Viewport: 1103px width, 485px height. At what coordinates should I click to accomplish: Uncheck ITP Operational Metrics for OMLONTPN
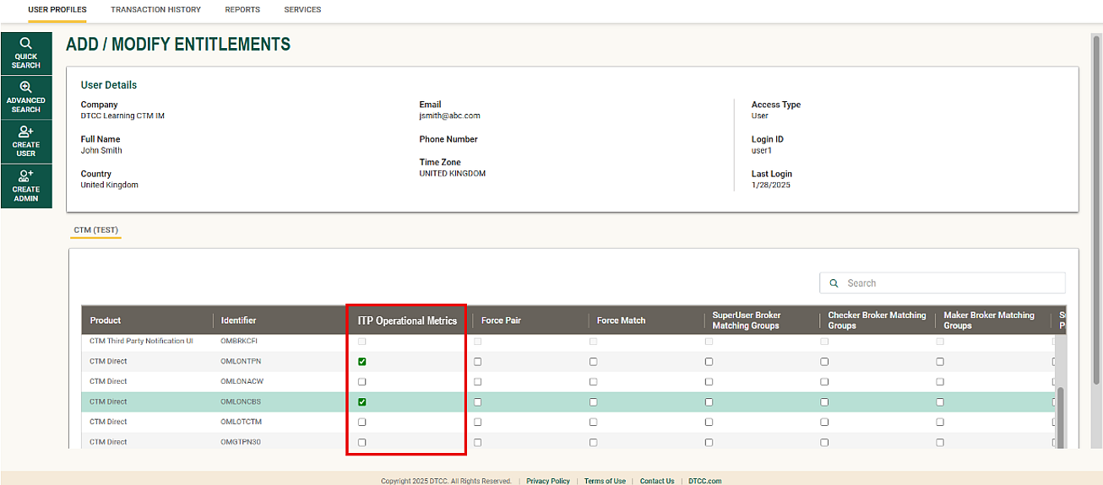pos(362,362)
